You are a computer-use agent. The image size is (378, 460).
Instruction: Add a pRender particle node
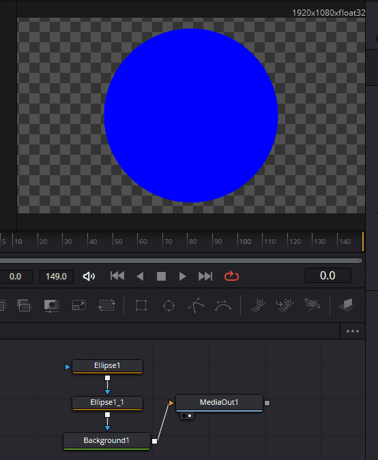(x=312, y=305)
